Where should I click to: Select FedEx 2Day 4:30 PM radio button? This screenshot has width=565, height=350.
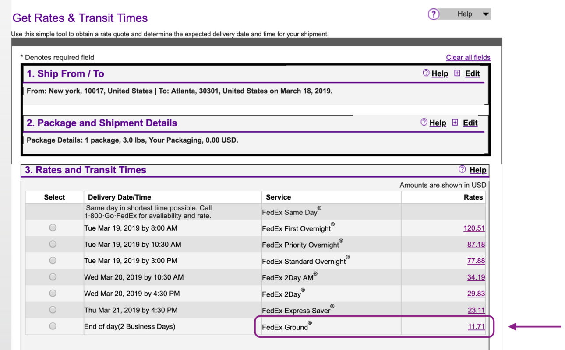(53, 293)
